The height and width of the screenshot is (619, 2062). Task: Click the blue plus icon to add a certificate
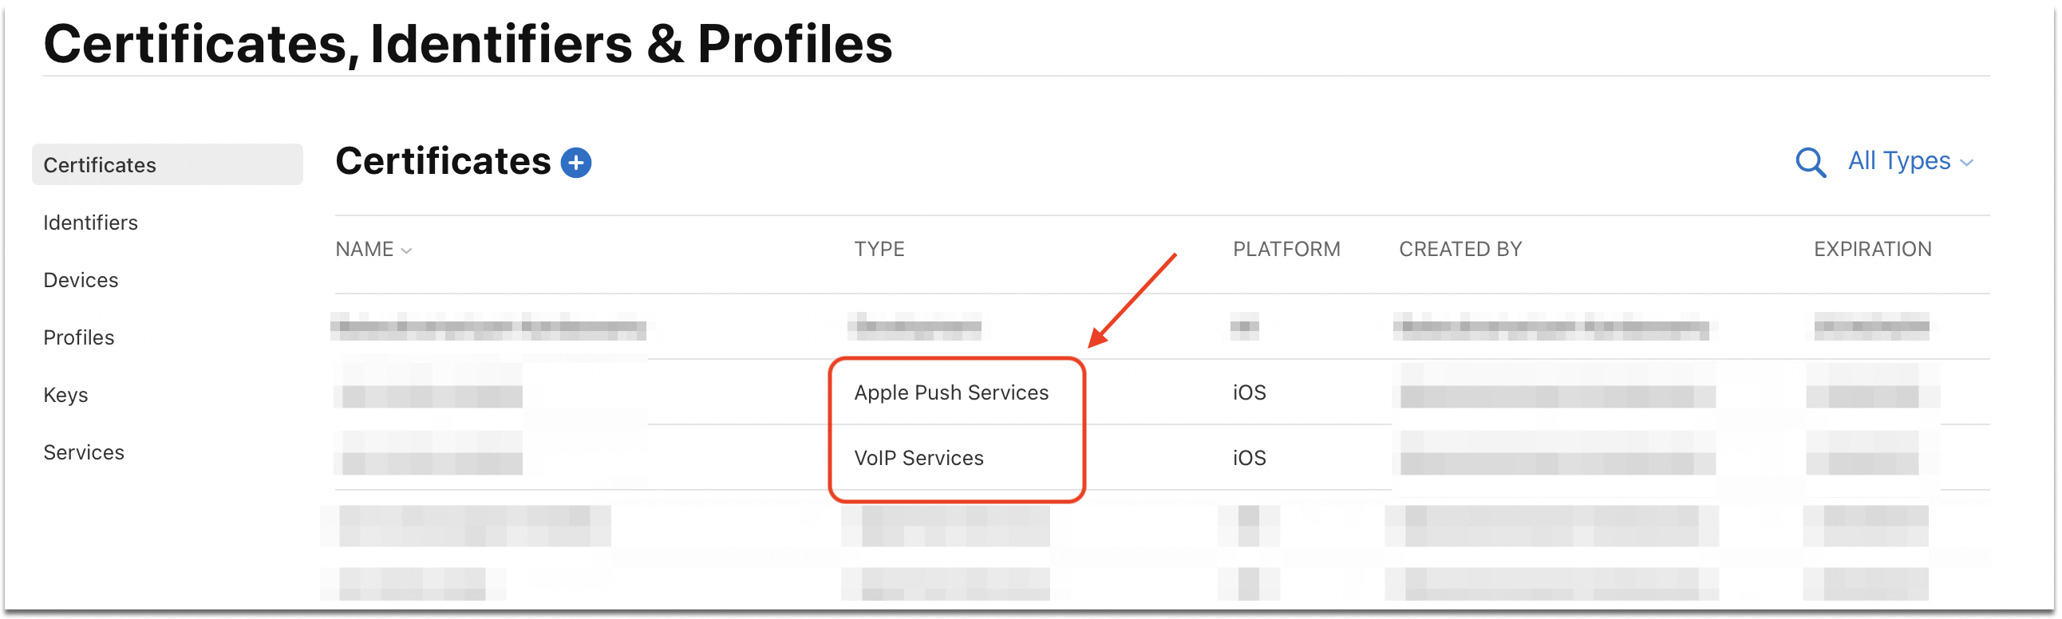click(x=575, y=162)
